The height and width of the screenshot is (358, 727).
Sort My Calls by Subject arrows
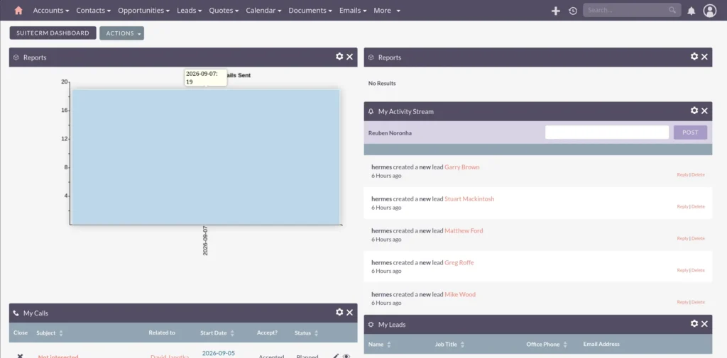coord(61,333)
